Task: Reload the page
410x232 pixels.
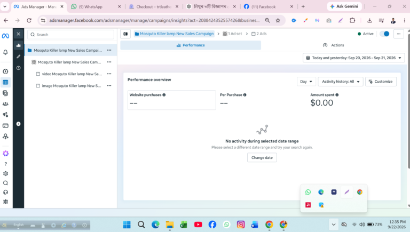Action: [x=29, y=20]
